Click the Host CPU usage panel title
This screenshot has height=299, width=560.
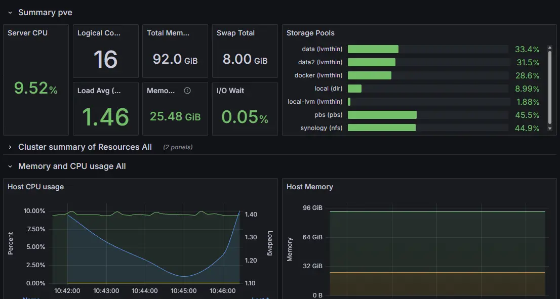pos(35,187)
